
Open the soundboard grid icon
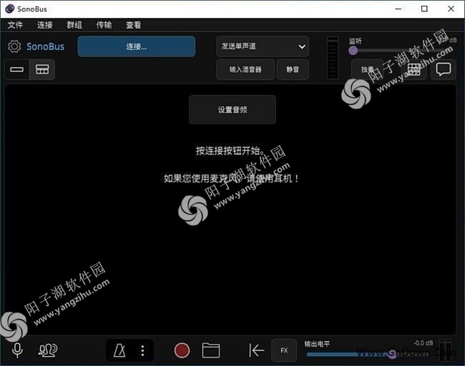pos(414,69)
